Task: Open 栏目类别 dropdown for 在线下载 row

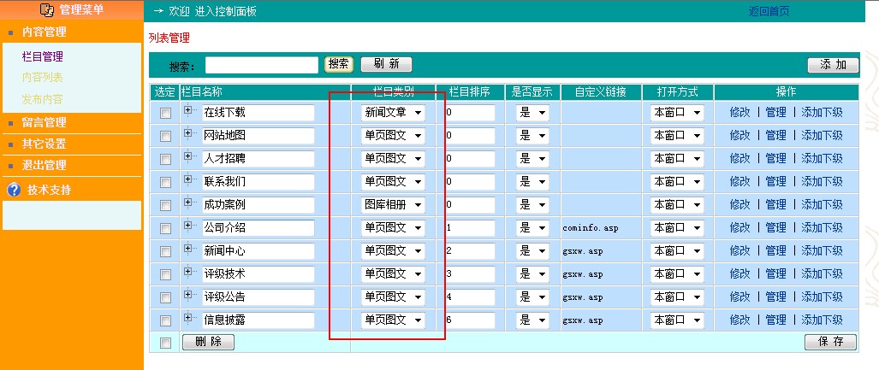Action: click(393, 113)
